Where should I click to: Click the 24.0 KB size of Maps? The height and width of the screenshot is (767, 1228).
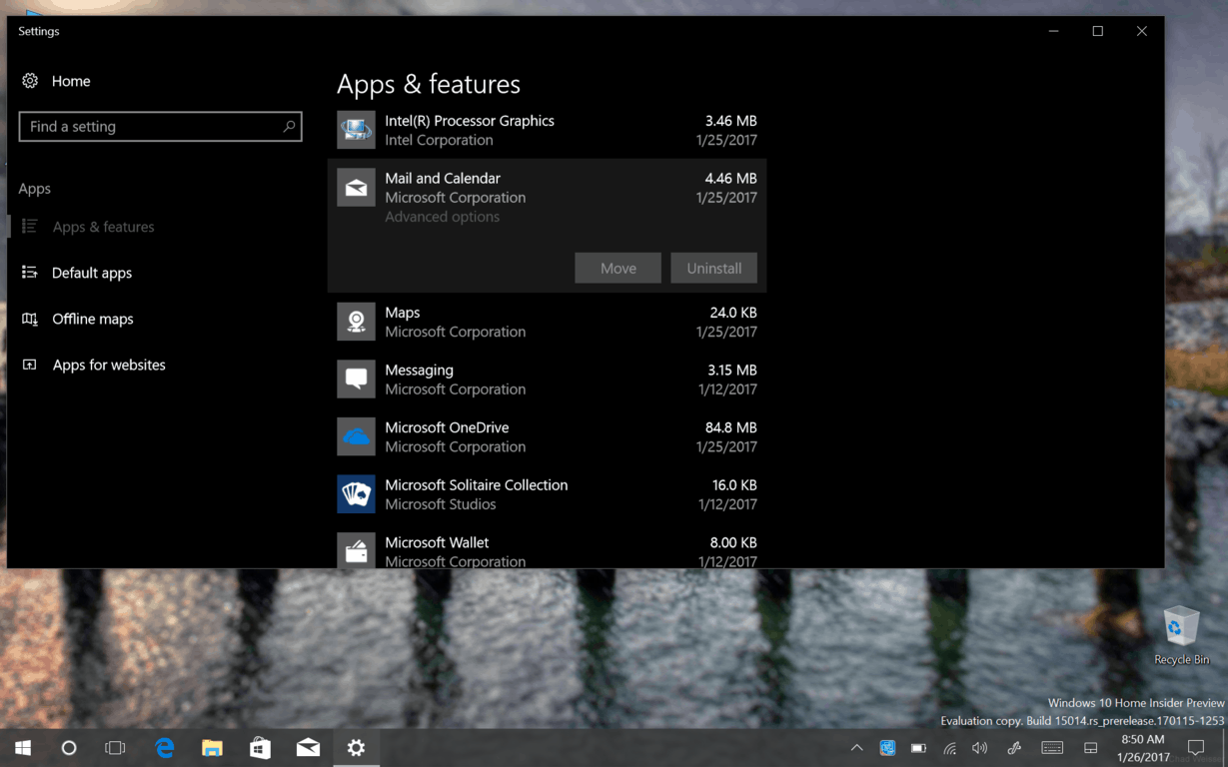point(733,313)
